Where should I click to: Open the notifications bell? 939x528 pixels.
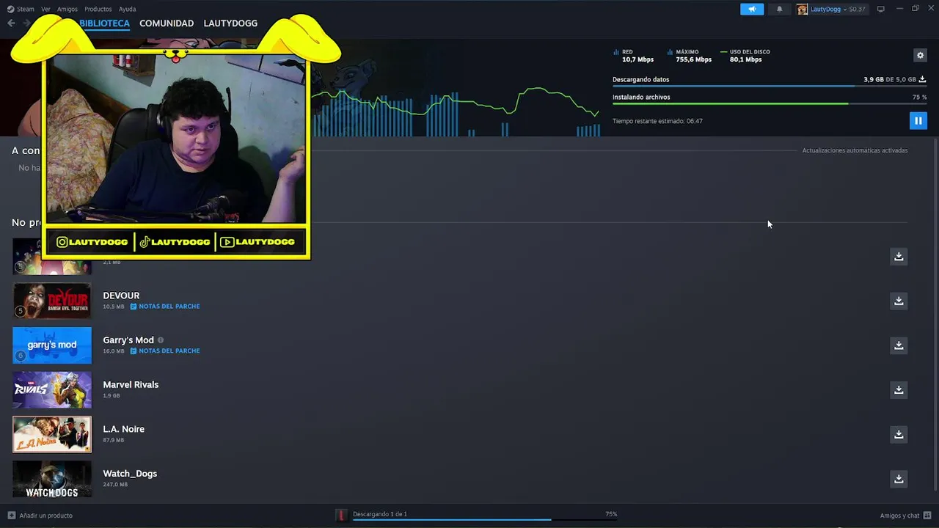coord(779,9)
